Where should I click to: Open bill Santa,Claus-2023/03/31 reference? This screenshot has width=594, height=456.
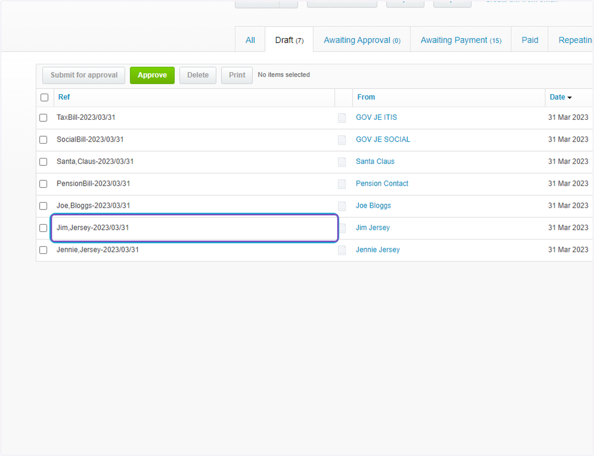[x=95, y=161]
